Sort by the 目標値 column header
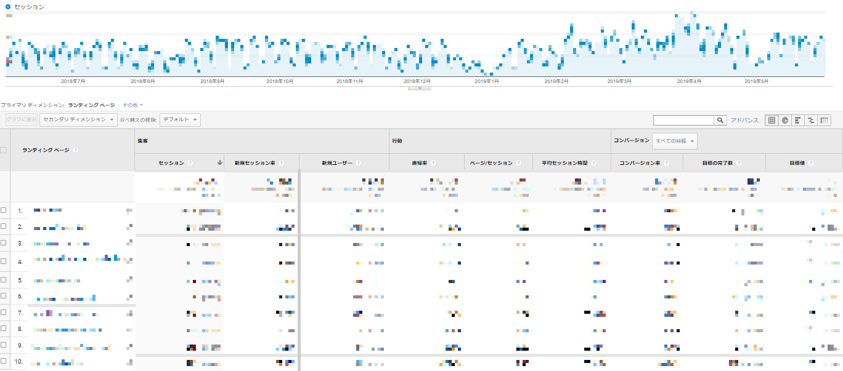 tap(797, 163)
